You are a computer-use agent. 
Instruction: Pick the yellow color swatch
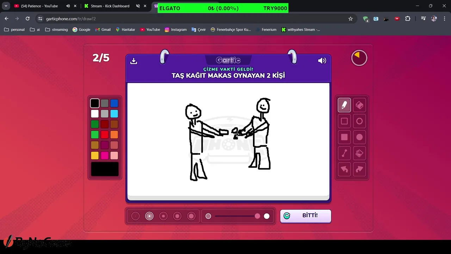coord(95,156)
